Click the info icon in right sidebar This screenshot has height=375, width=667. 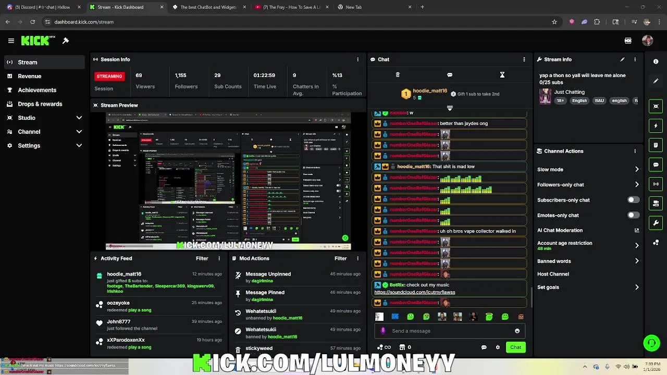point(656,61)
